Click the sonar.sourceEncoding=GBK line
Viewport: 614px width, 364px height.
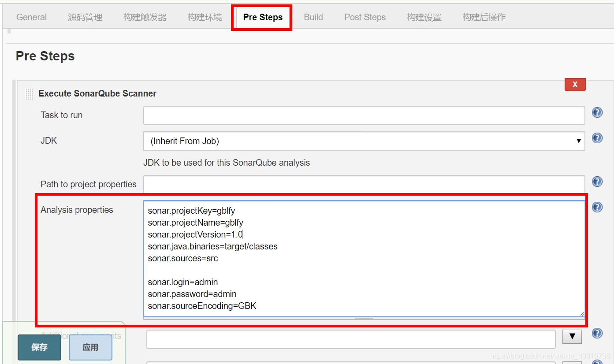pos(202,306)
